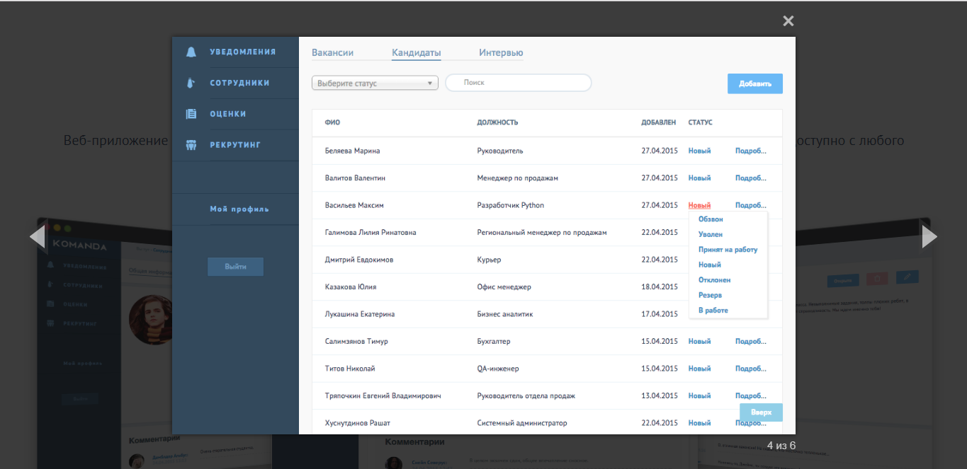Switch to the Интервью tab
The image size is (967, 469).
501,53
